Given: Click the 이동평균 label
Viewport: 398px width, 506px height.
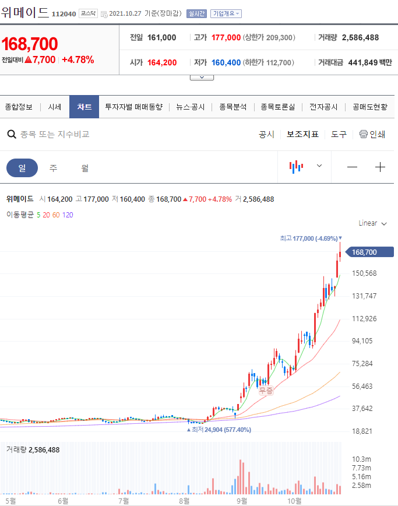Looking at the screenshot, I should coord(20,215).
